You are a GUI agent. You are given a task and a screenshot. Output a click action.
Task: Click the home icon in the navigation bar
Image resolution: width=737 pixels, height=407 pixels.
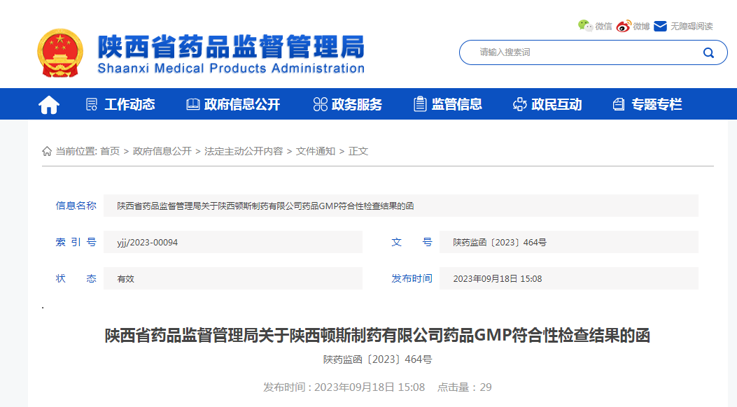pos(49,104)
